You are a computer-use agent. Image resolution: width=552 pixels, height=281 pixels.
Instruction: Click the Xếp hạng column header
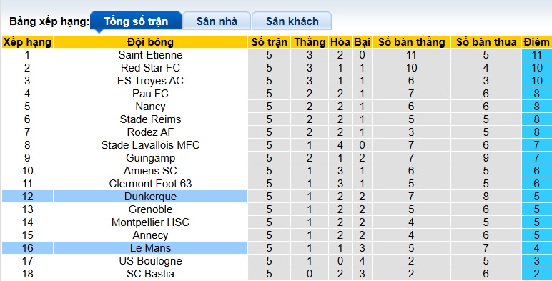point(27,42)
